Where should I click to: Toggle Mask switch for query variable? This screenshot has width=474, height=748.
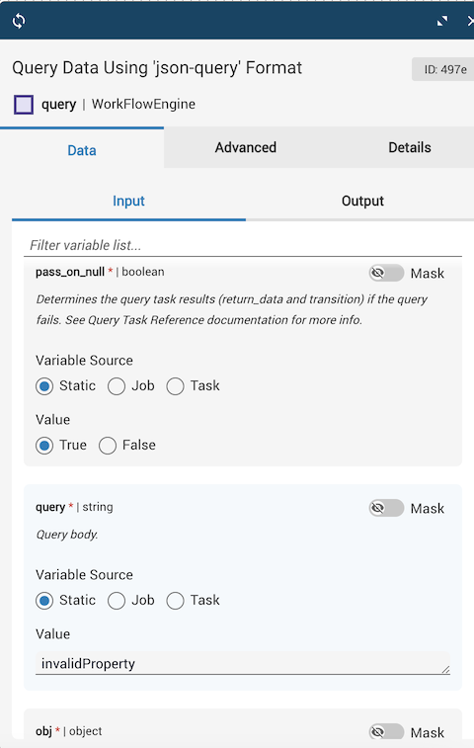click(386, 508)
